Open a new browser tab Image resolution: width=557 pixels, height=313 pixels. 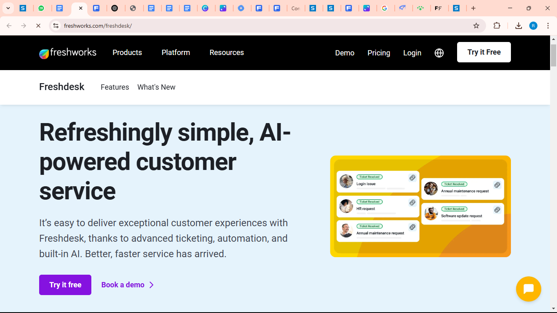[x=473, y=8]
